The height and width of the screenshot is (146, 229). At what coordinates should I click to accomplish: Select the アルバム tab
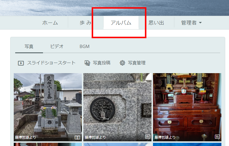point(121,23)
